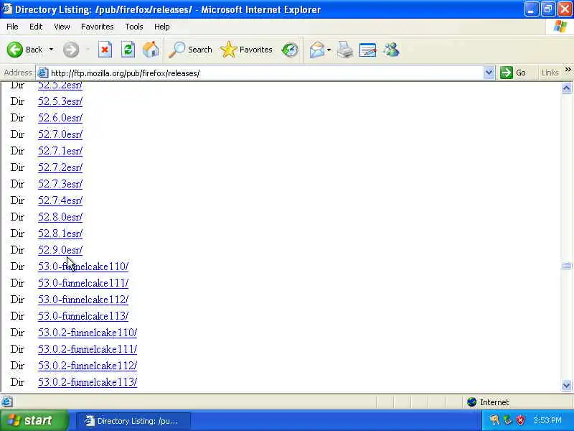This screenshot has width=574, height=431.
Task: Open the 52.6.0esr/ directory link
Action: point(60,118)
